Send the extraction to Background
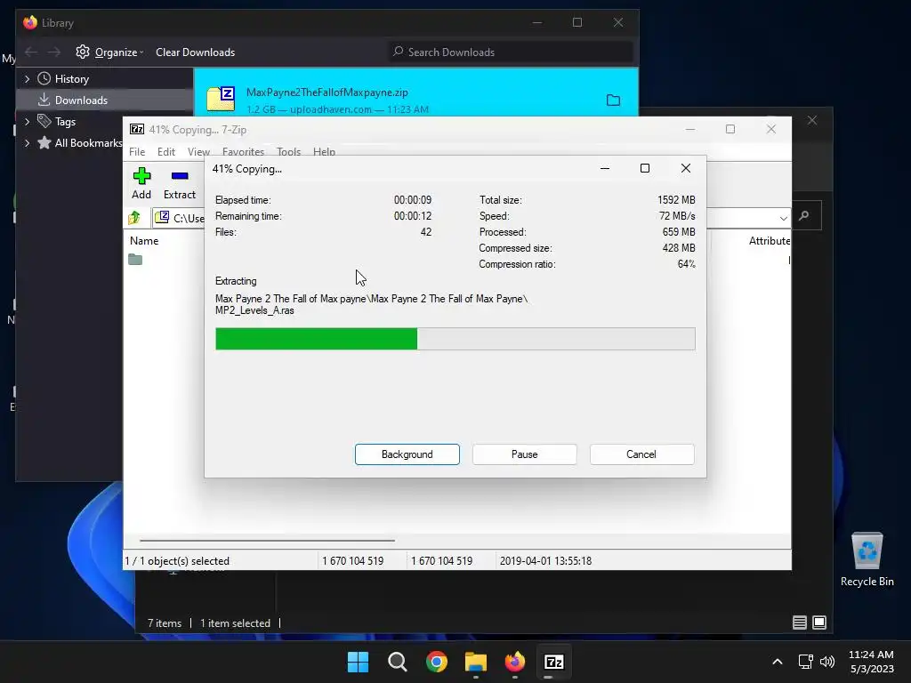 coord(407,454)
